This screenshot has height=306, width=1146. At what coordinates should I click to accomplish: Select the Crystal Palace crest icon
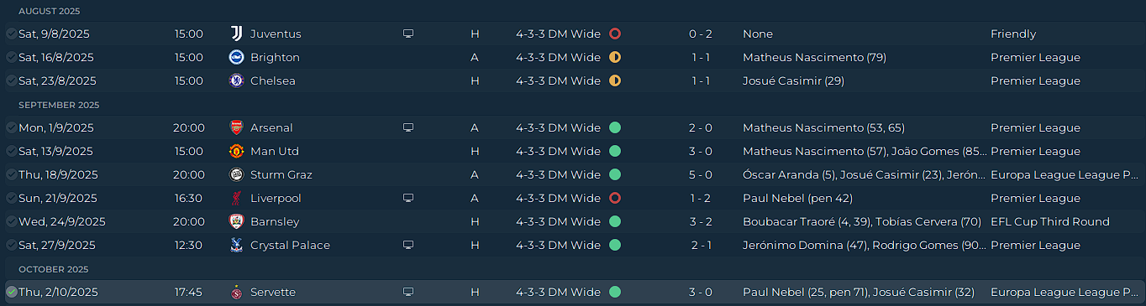tap(236, 246)
